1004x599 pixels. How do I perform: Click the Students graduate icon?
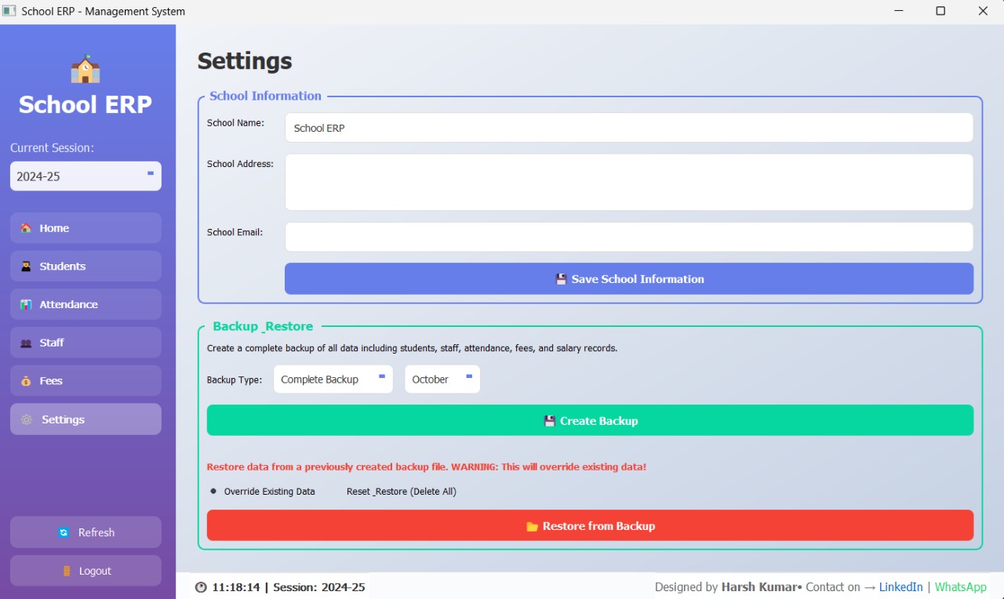(26, 267)
